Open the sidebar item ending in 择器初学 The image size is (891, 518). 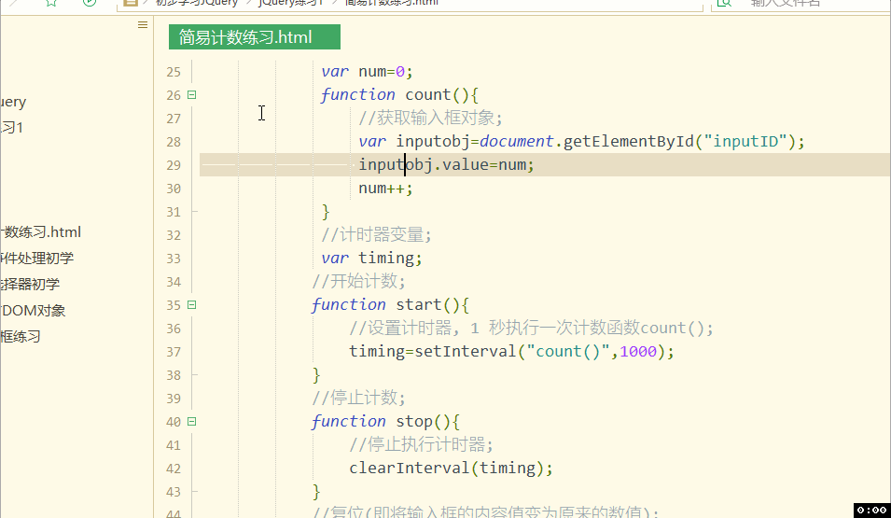pyautogui.click(x=30, y=285)
